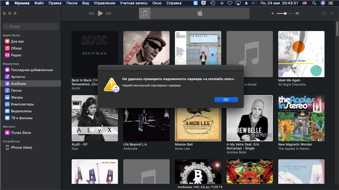Click Andrew Belle artist name

(x=236, y=153)
